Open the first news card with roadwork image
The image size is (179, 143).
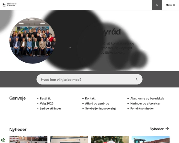[28, 139]
